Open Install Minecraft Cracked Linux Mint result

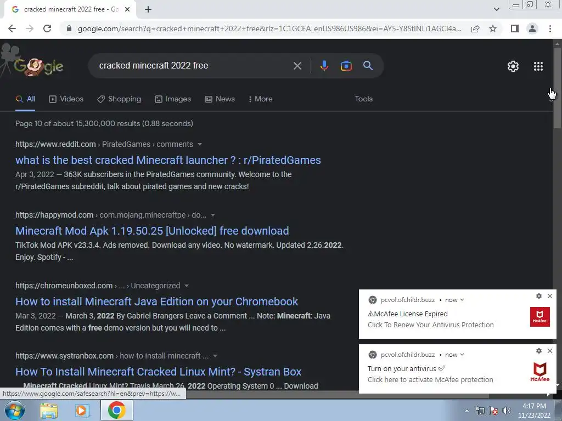coord(159,372)
